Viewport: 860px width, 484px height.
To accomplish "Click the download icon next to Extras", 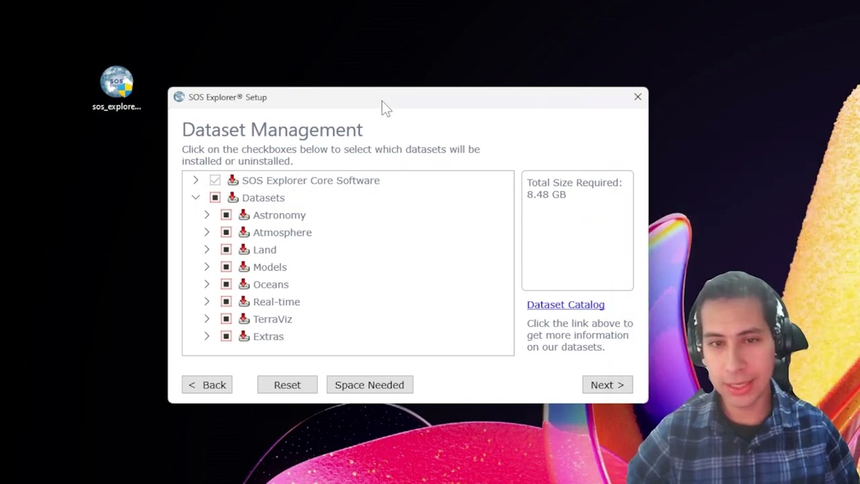I will point(245,337).
